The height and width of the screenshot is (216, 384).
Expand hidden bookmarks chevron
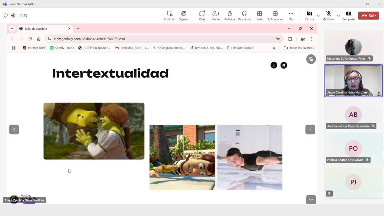point(274,48)
